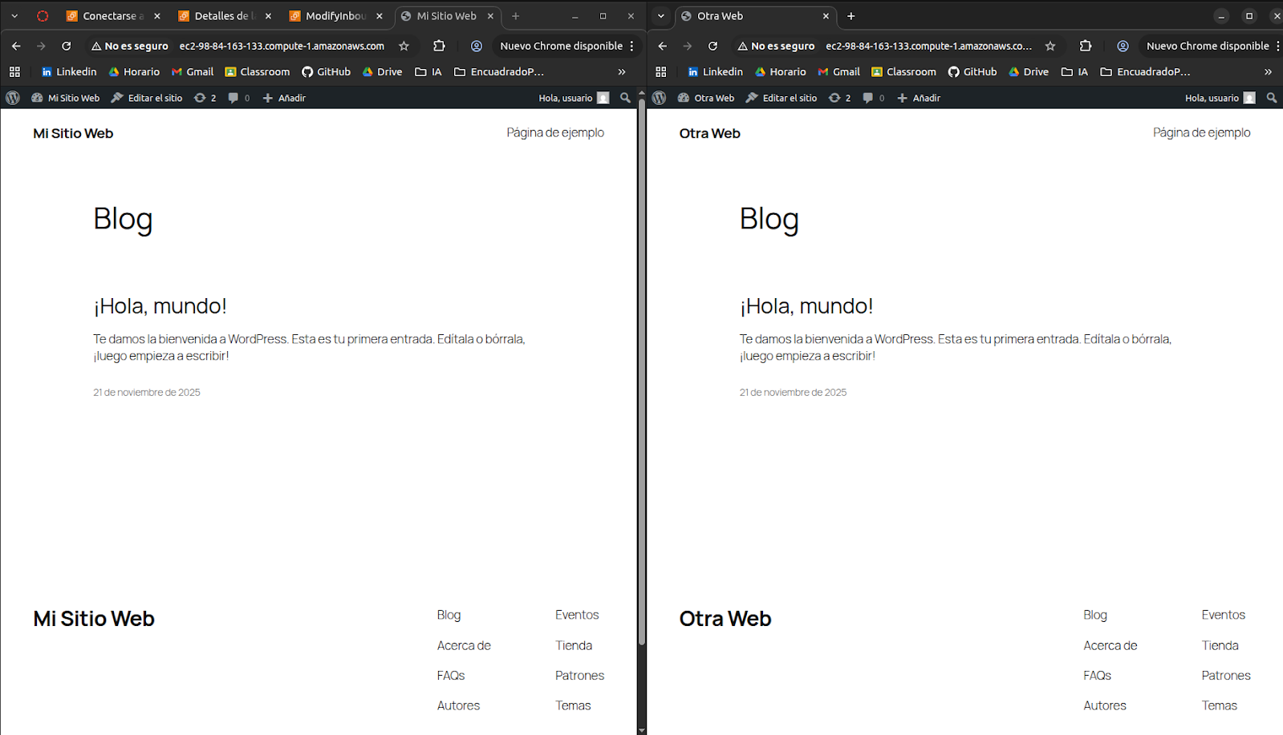Open the Tienda footer link on Otra Web
The width and height of the screenshot is (1283, 735).
(x=1220, y=645)
